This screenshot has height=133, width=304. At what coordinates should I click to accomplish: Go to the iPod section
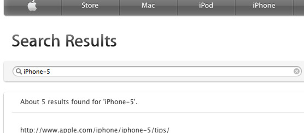point(206,5)
